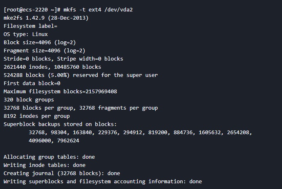Click the /dev/vda2 device path
Viewport: 282px width, 189px height.
pos(119,9)
